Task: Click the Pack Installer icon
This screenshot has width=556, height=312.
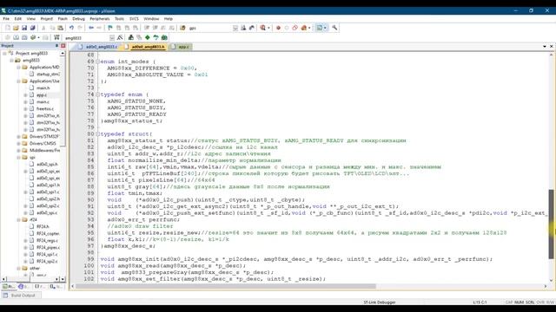Action: pos(164,37)
